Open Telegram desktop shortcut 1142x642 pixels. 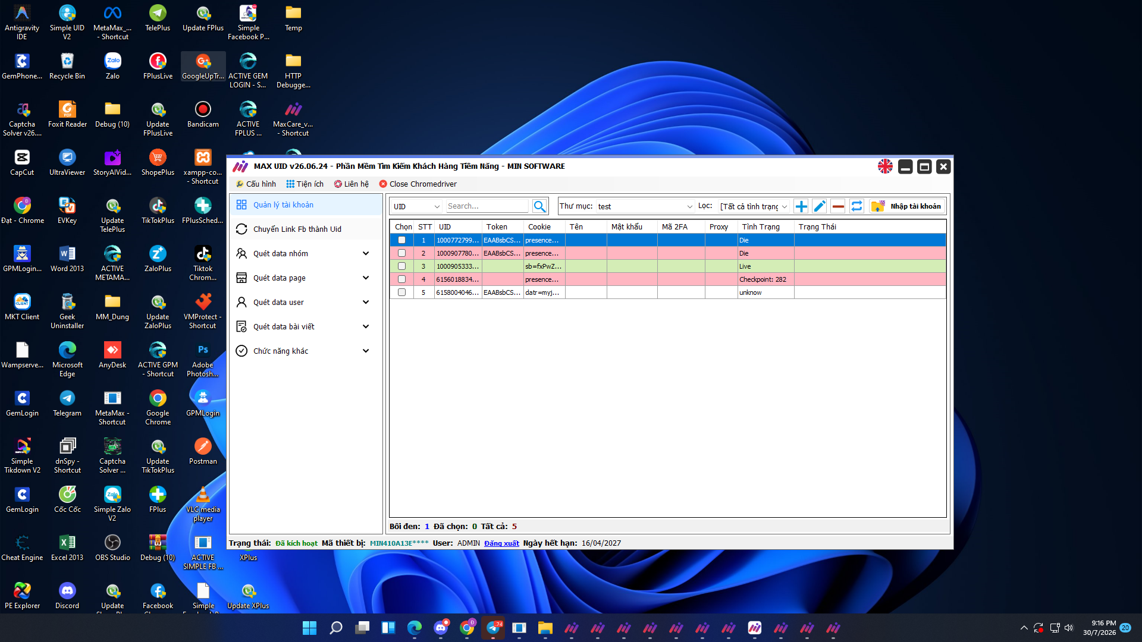(x=67, y=403)
